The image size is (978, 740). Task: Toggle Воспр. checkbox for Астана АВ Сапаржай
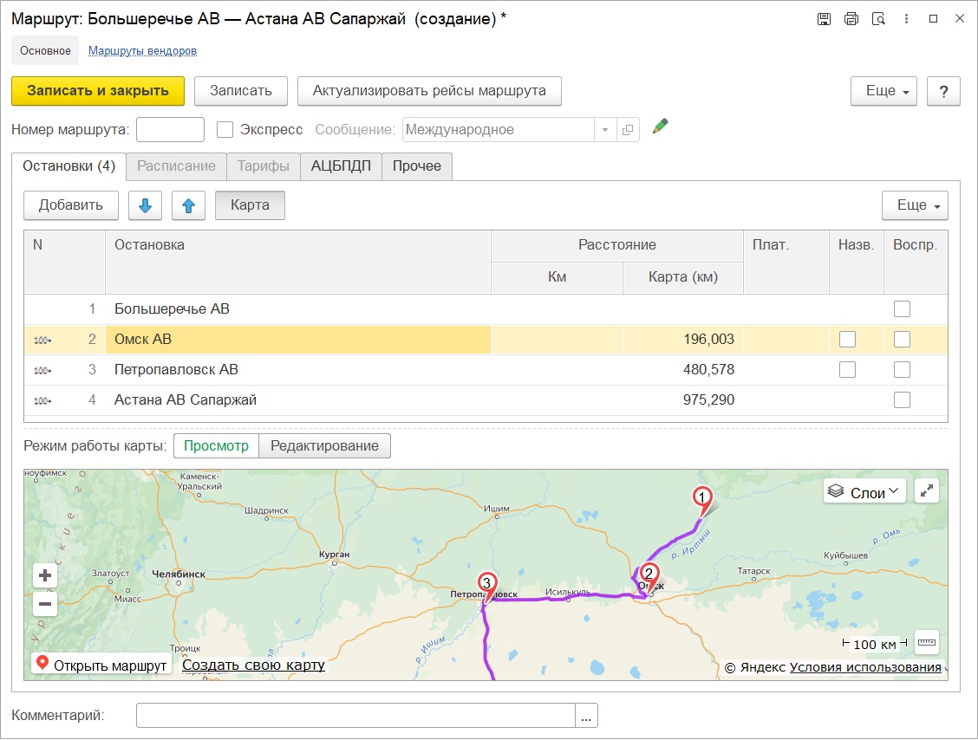point(902,399)
